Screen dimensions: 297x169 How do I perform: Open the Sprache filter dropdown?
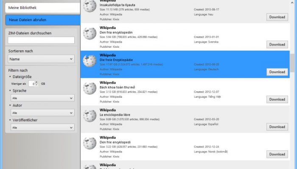click(42, 98)
